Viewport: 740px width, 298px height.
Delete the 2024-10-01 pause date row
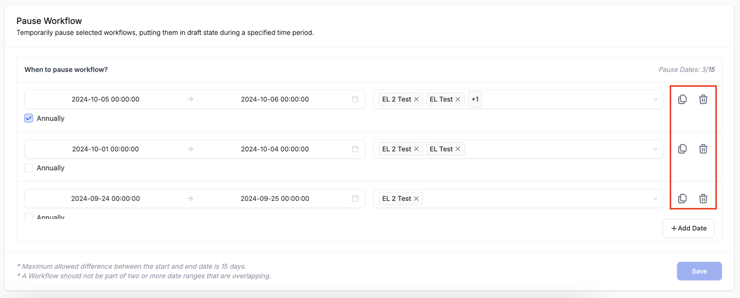tap(703, 149)
